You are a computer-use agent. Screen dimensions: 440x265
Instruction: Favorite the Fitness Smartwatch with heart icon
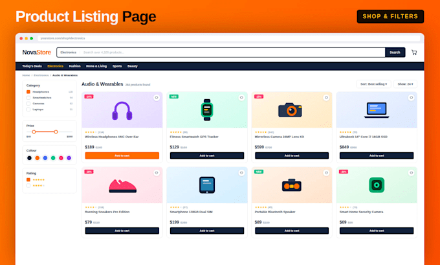pos(241,98)
